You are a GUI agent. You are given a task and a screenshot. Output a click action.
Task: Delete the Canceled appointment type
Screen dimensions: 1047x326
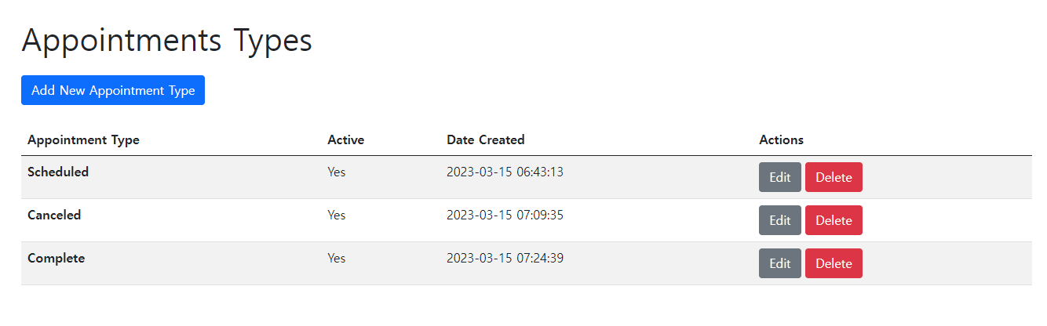coord(834,220)
